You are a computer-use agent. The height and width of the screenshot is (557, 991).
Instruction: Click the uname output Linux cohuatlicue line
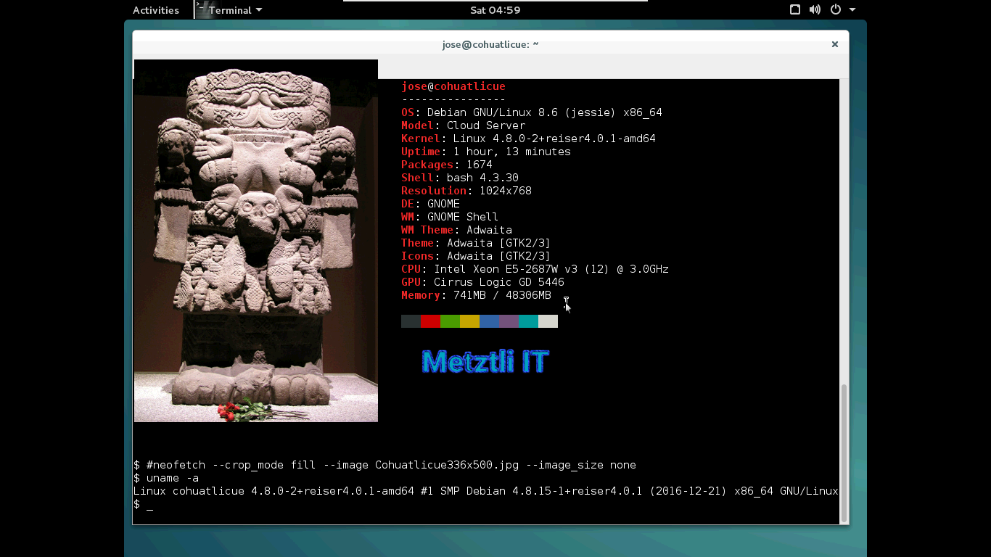(485, 491)
